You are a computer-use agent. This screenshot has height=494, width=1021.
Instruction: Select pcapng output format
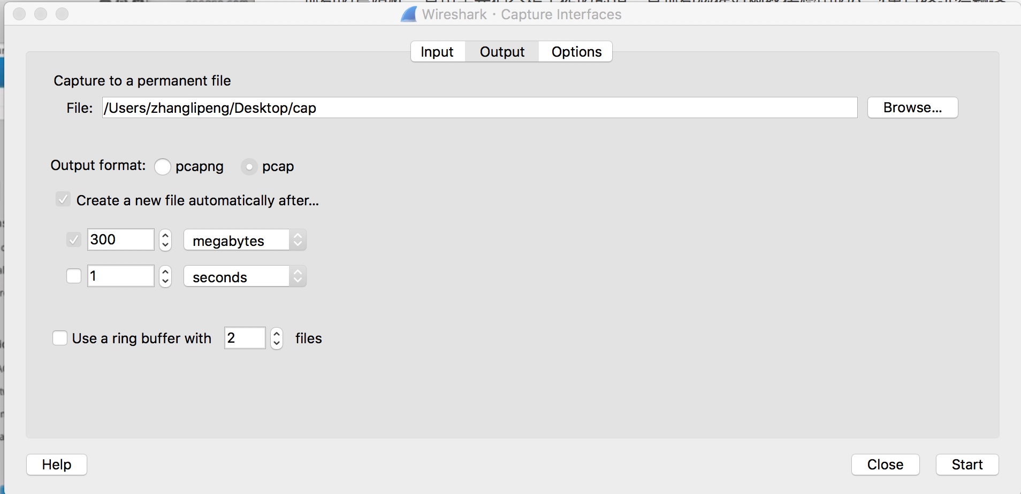(163, 167)
